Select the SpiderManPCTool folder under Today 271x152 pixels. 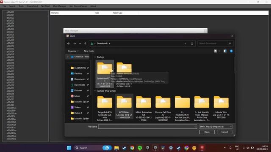pos(105,74)
